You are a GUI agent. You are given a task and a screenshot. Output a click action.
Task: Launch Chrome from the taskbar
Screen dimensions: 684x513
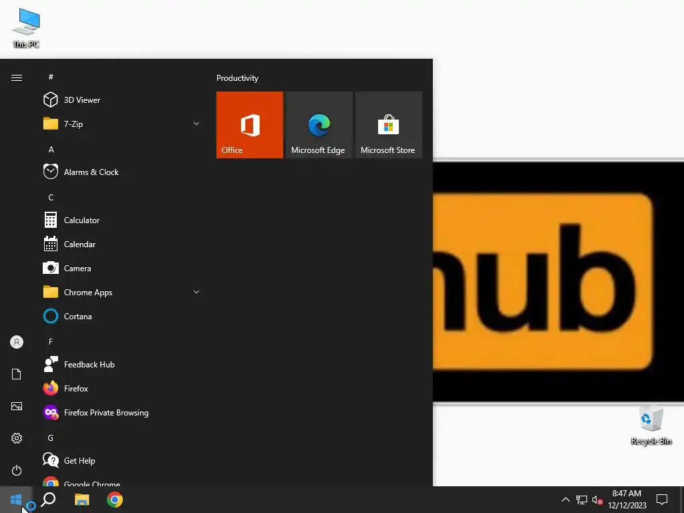point(115,500)
